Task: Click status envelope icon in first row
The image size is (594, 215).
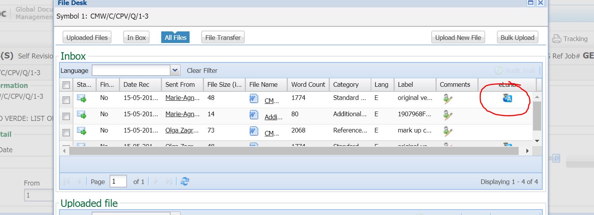Action: 82,98
